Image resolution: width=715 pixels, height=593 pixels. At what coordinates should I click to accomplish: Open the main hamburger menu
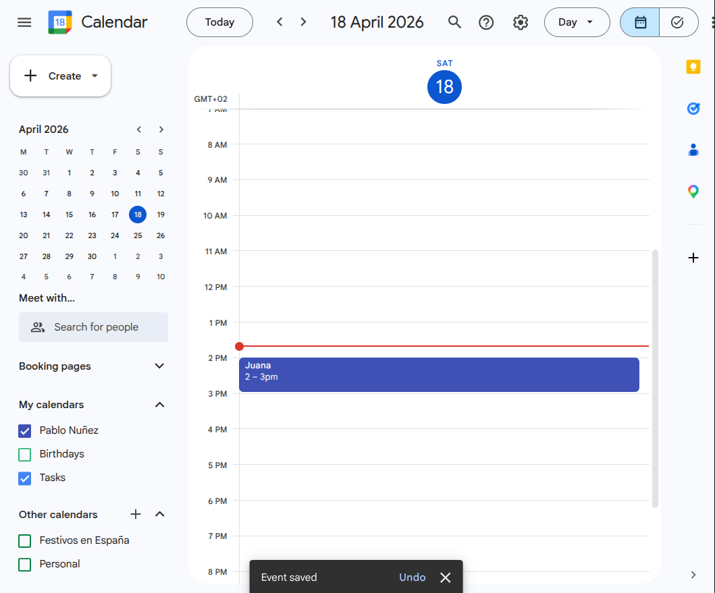click(x=24, y=22)
